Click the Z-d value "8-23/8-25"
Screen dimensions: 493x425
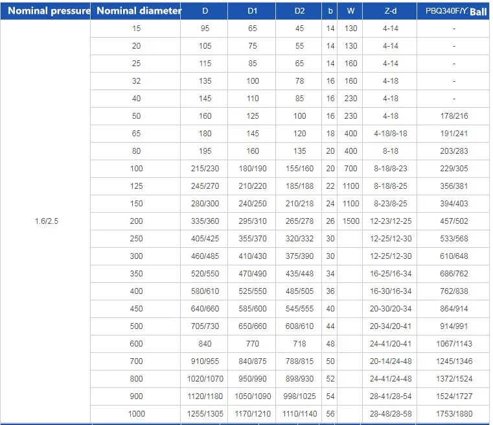point(390,203)
